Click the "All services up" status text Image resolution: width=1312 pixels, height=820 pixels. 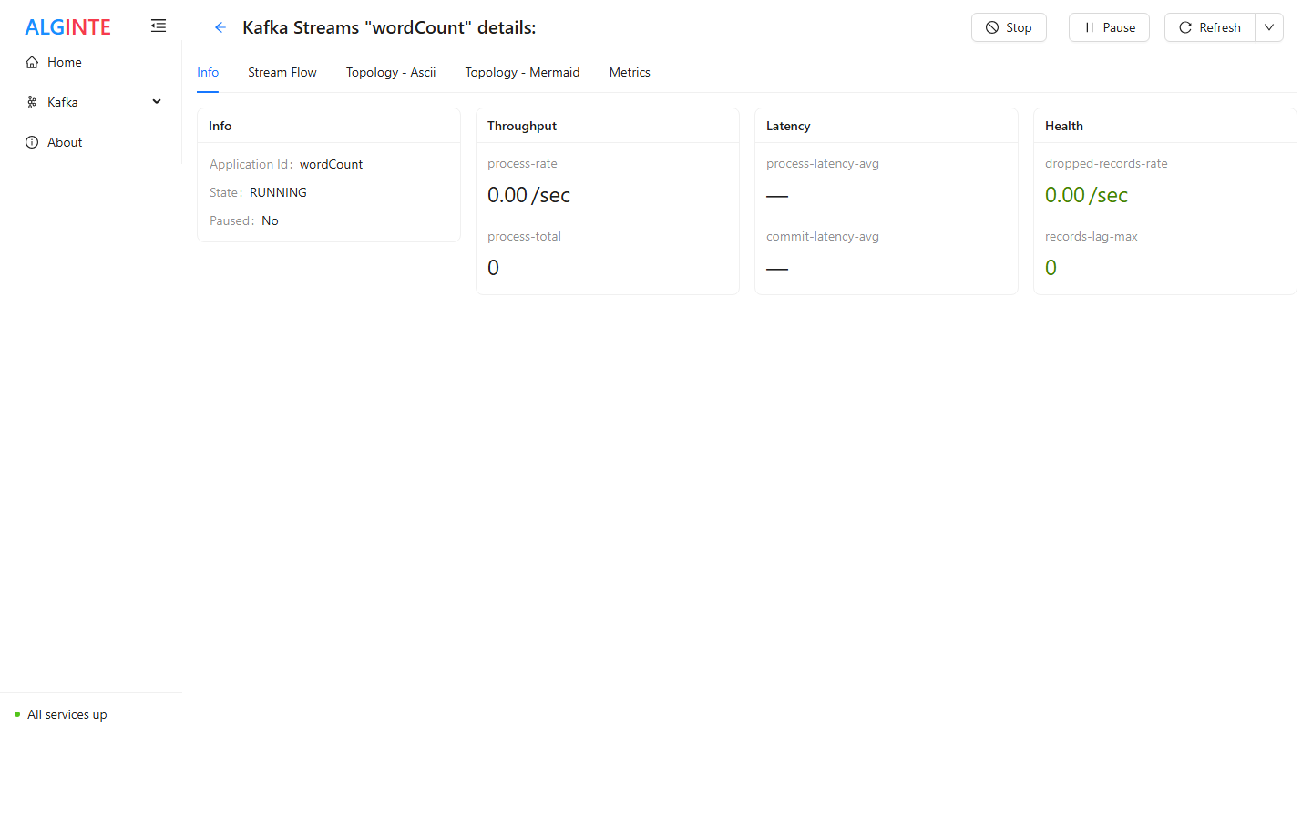67,714
